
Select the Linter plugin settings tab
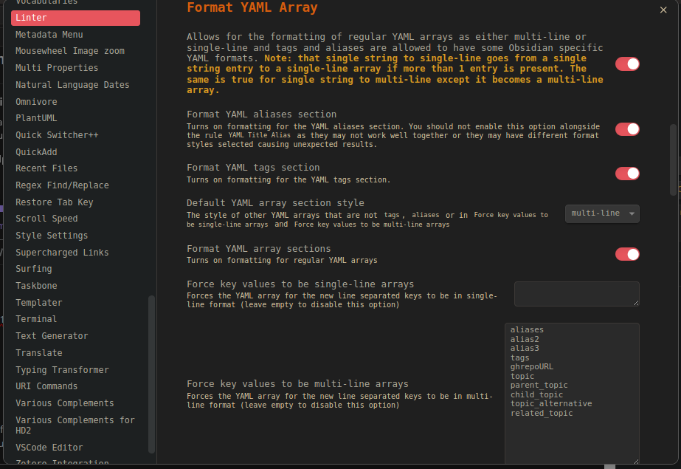(x=75, y=18)
